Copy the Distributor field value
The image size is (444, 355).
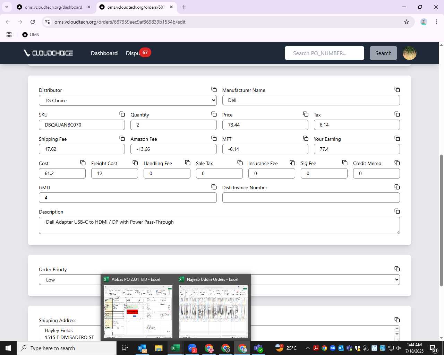point(214,90)
